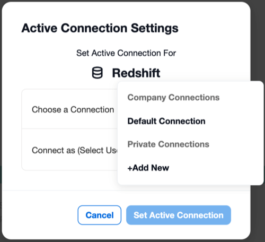
Task: Confirm with the Set Active Connection button
Action: coord(179,215)
